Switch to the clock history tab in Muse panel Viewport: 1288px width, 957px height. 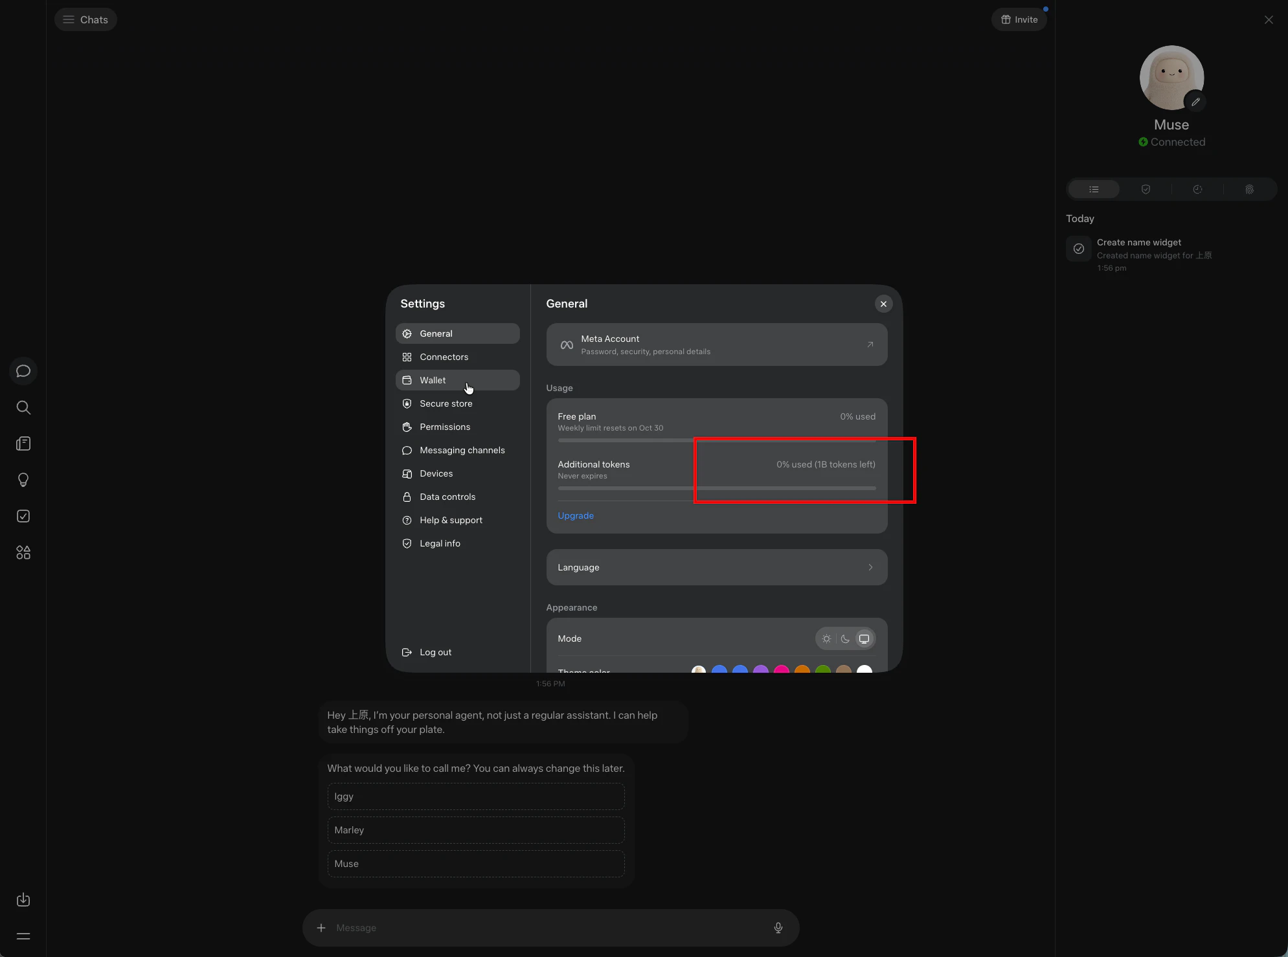pos(1197,189)
